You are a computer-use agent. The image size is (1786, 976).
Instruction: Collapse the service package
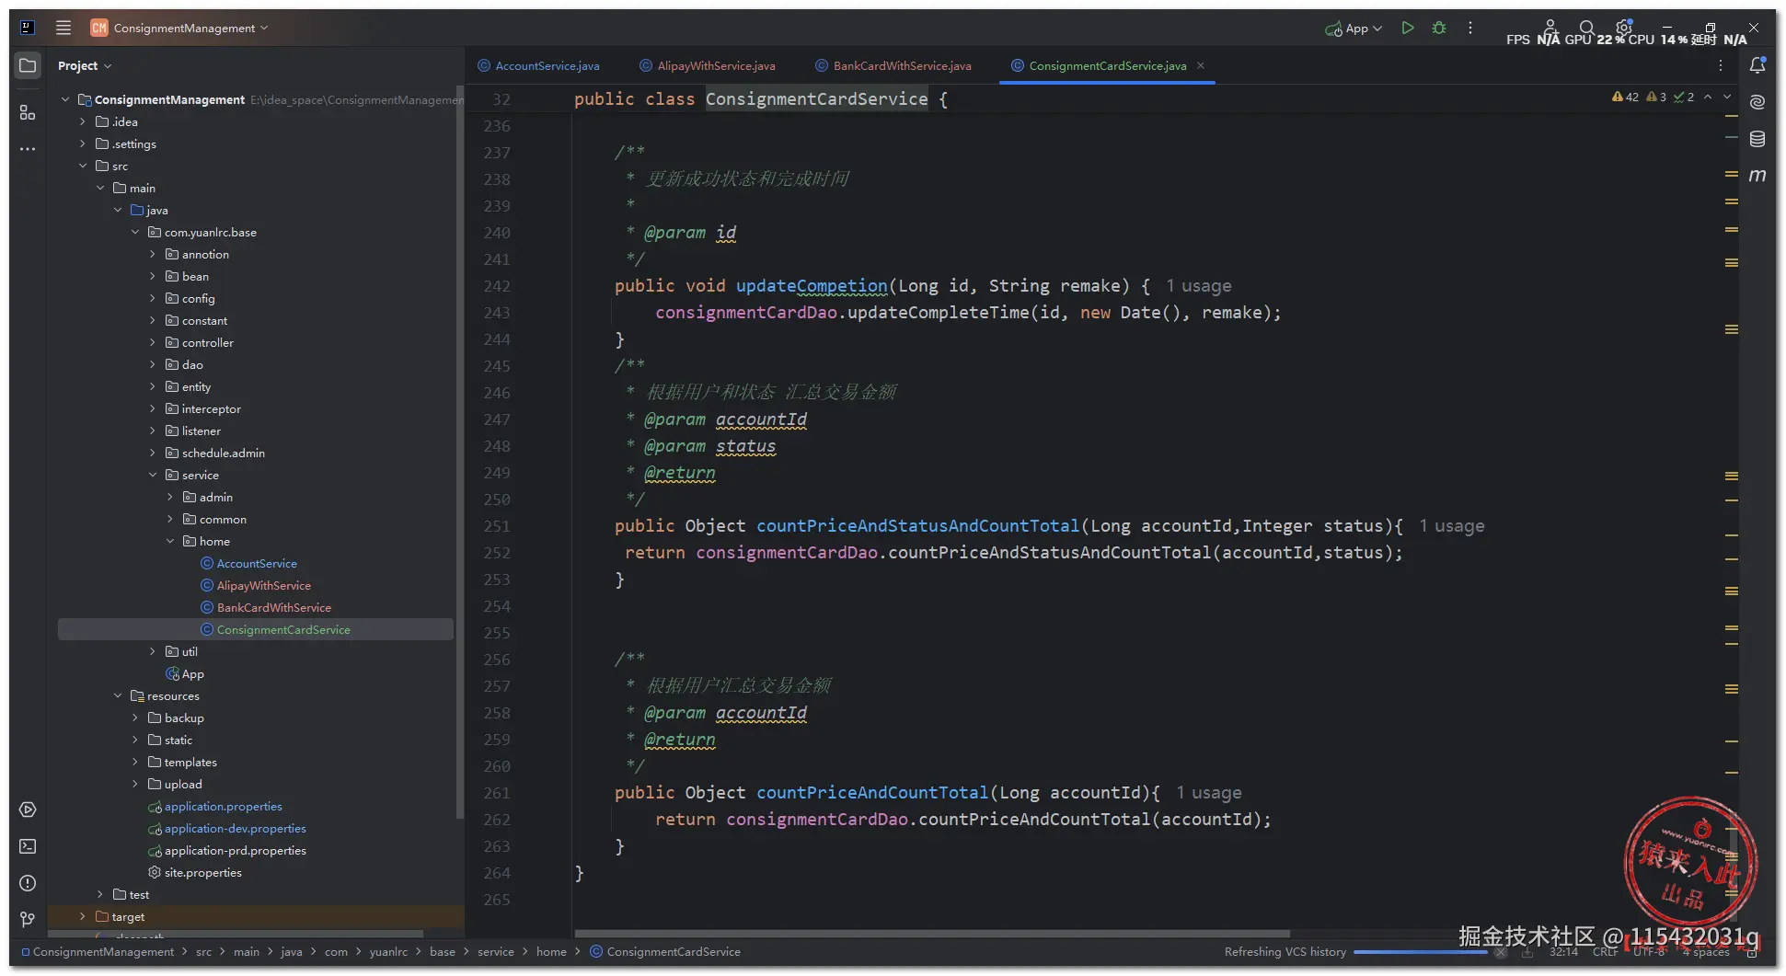coord(153,475)
